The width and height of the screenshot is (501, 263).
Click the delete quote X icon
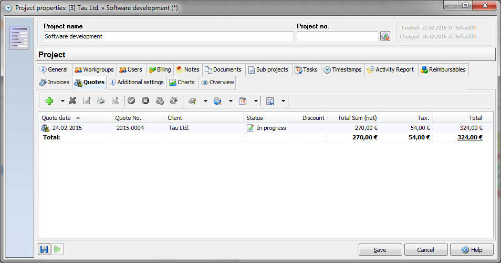click(x=73, y=101)
